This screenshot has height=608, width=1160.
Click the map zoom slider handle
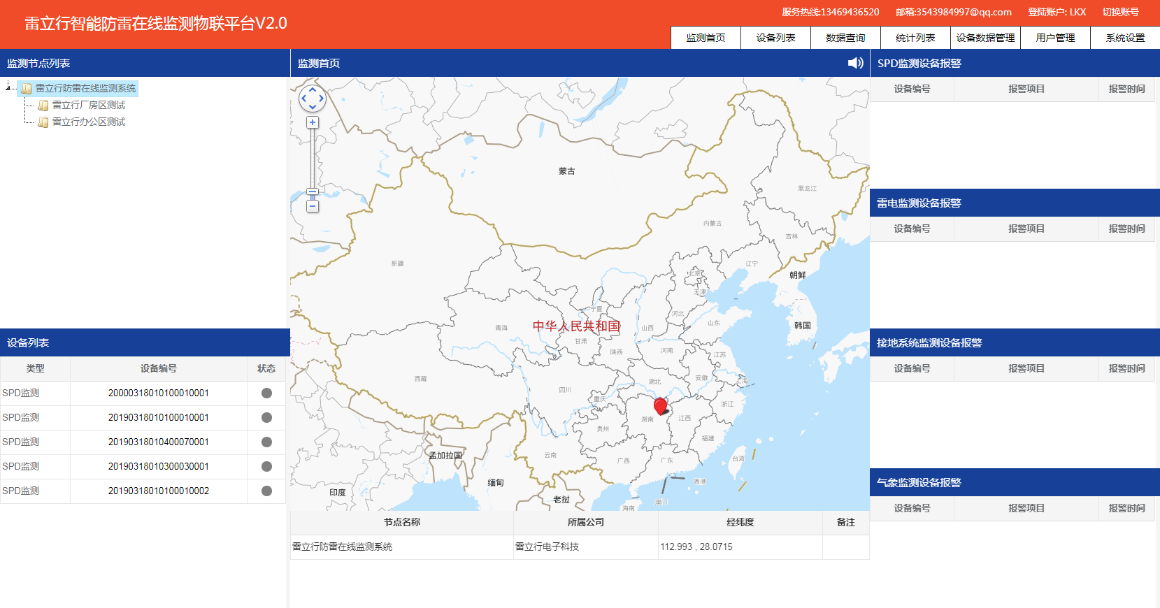click(x=313, y=191)
